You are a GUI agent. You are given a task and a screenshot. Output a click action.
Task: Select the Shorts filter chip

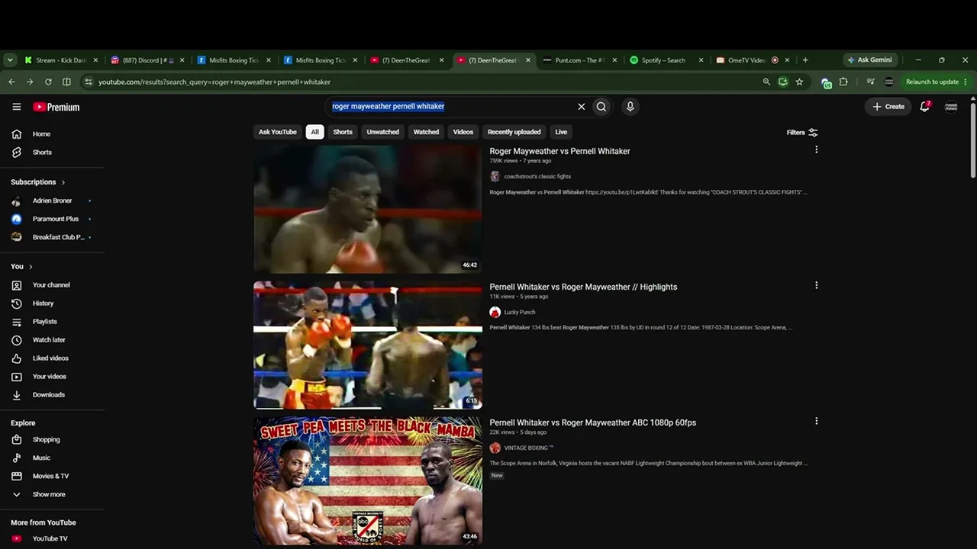pos(343,132)
